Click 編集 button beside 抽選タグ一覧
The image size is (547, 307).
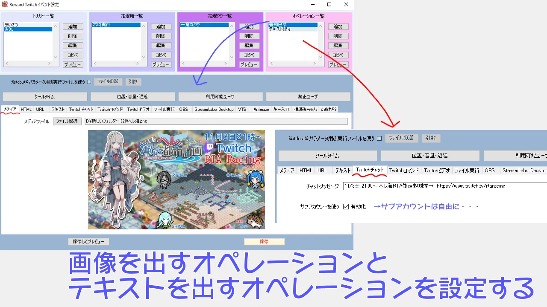click(249, 46)
